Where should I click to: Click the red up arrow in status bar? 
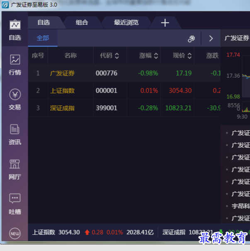click(87, 232)
